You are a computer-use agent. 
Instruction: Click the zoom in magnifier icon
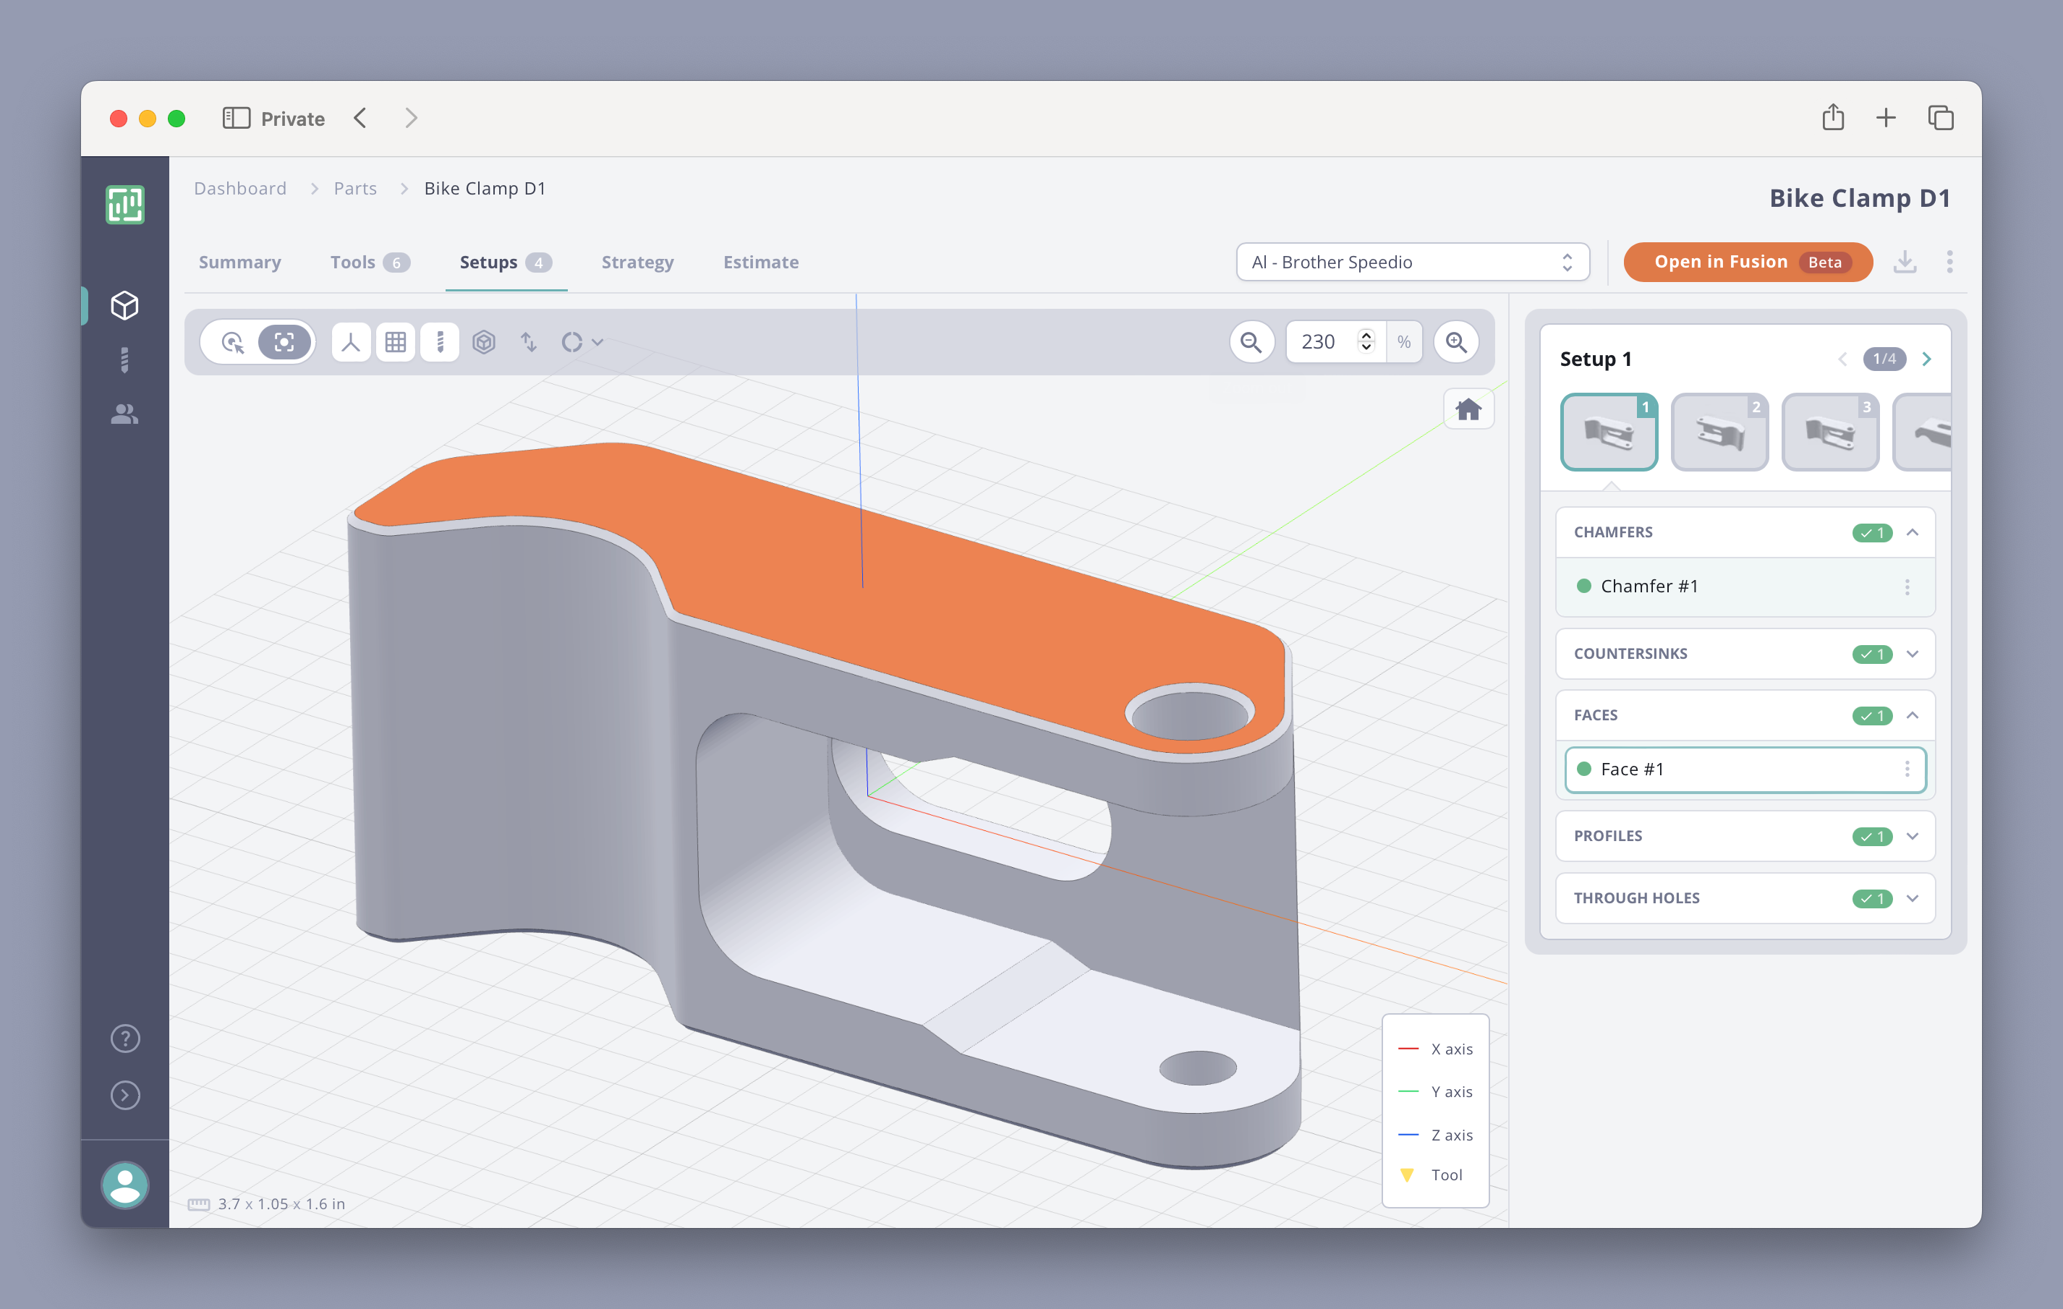1455,343
